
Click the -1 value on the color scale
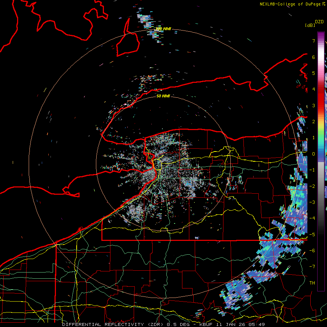pos(312,170)
